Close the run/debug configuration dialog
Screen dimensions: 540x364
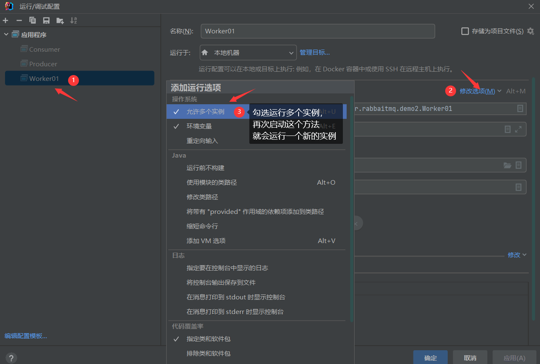(531, 6)
